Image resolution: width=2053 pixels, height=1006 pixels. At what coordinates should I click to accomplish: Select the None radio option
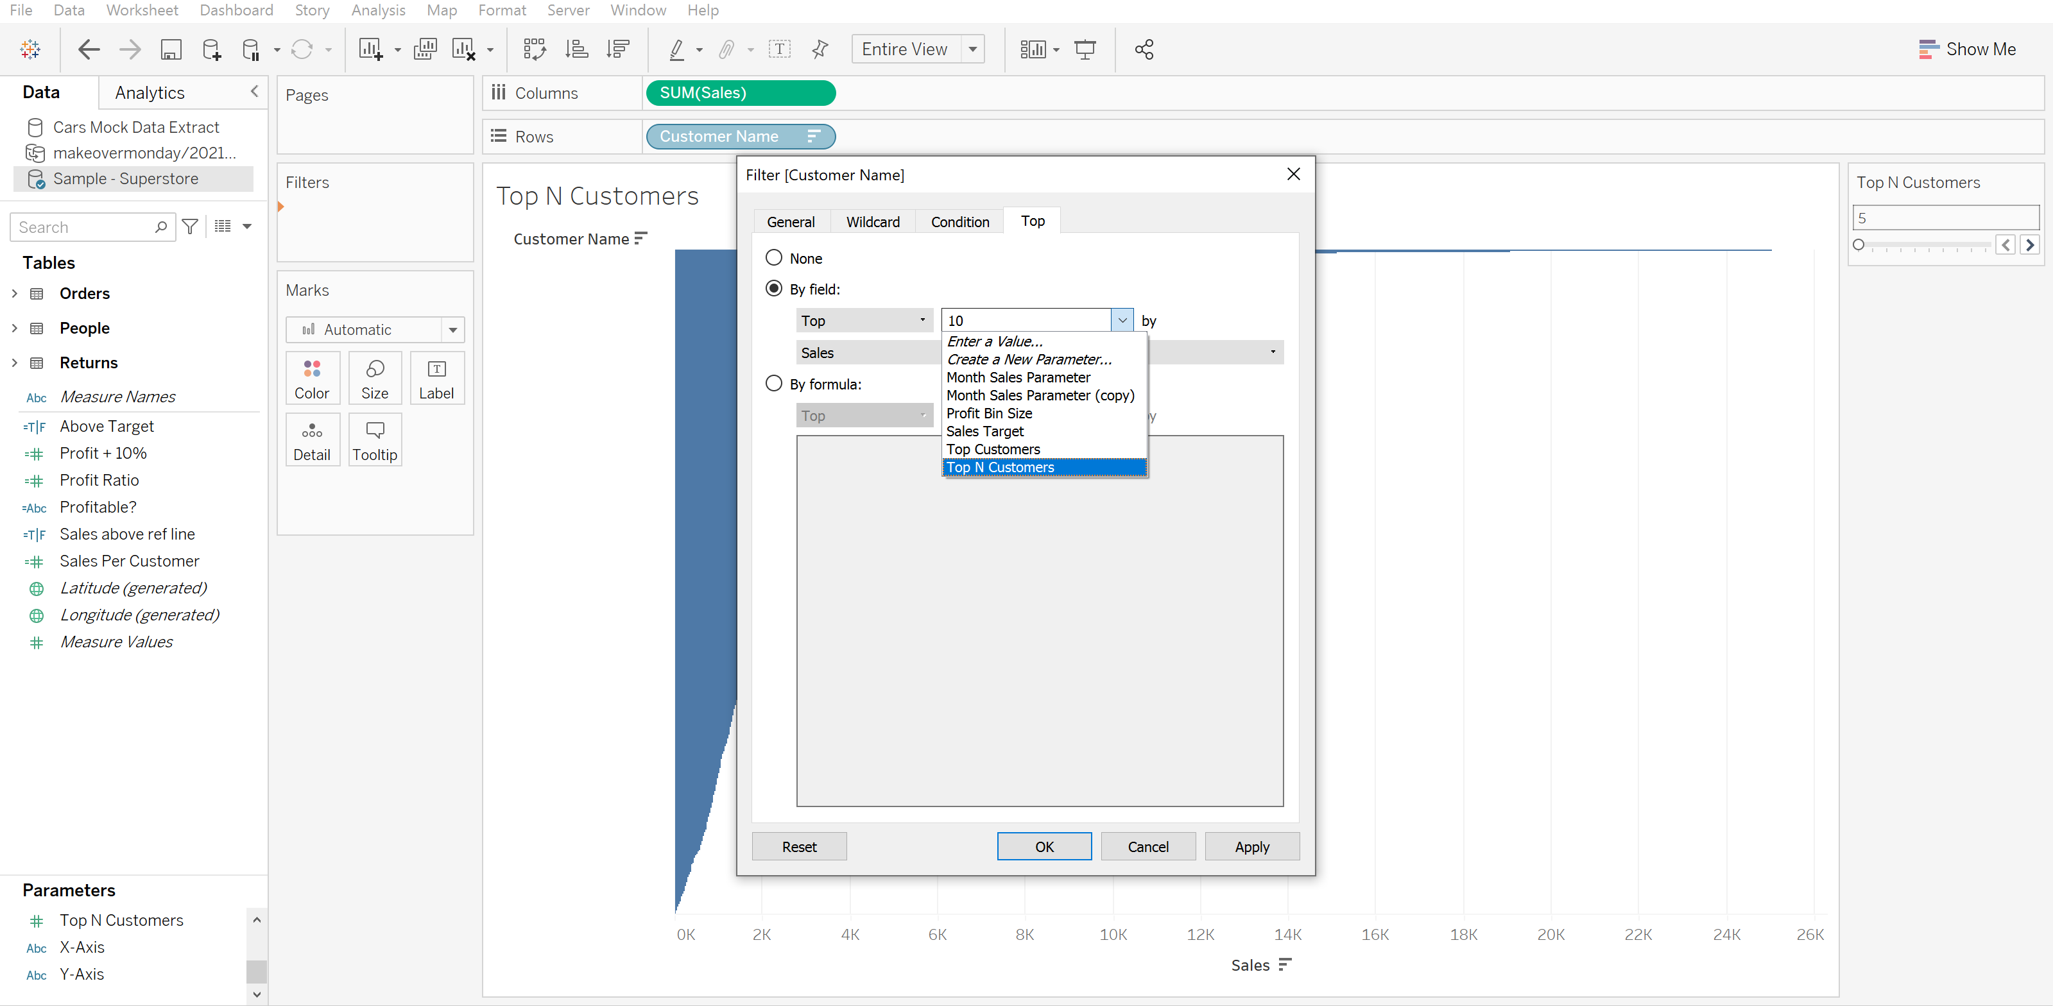773,258
